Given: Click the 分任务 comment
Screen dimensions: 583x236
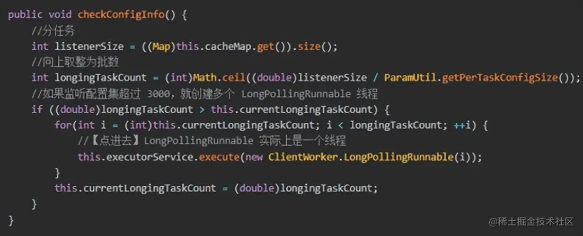Looking at the screenshot, I should tap(53, 31).
